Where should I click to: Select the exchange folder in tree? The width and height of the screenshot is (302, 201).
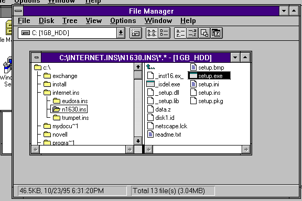coord(60,76)
